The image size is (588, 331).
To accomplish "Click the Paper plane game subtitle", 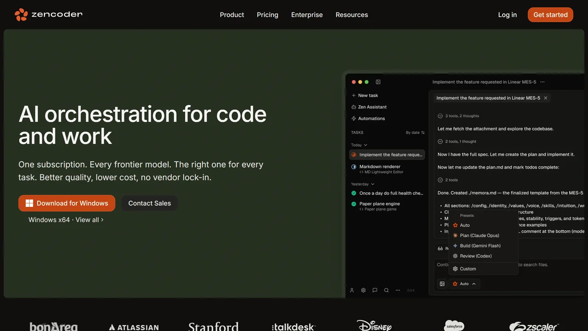I will pyautogui.click(x=378, y=209).
